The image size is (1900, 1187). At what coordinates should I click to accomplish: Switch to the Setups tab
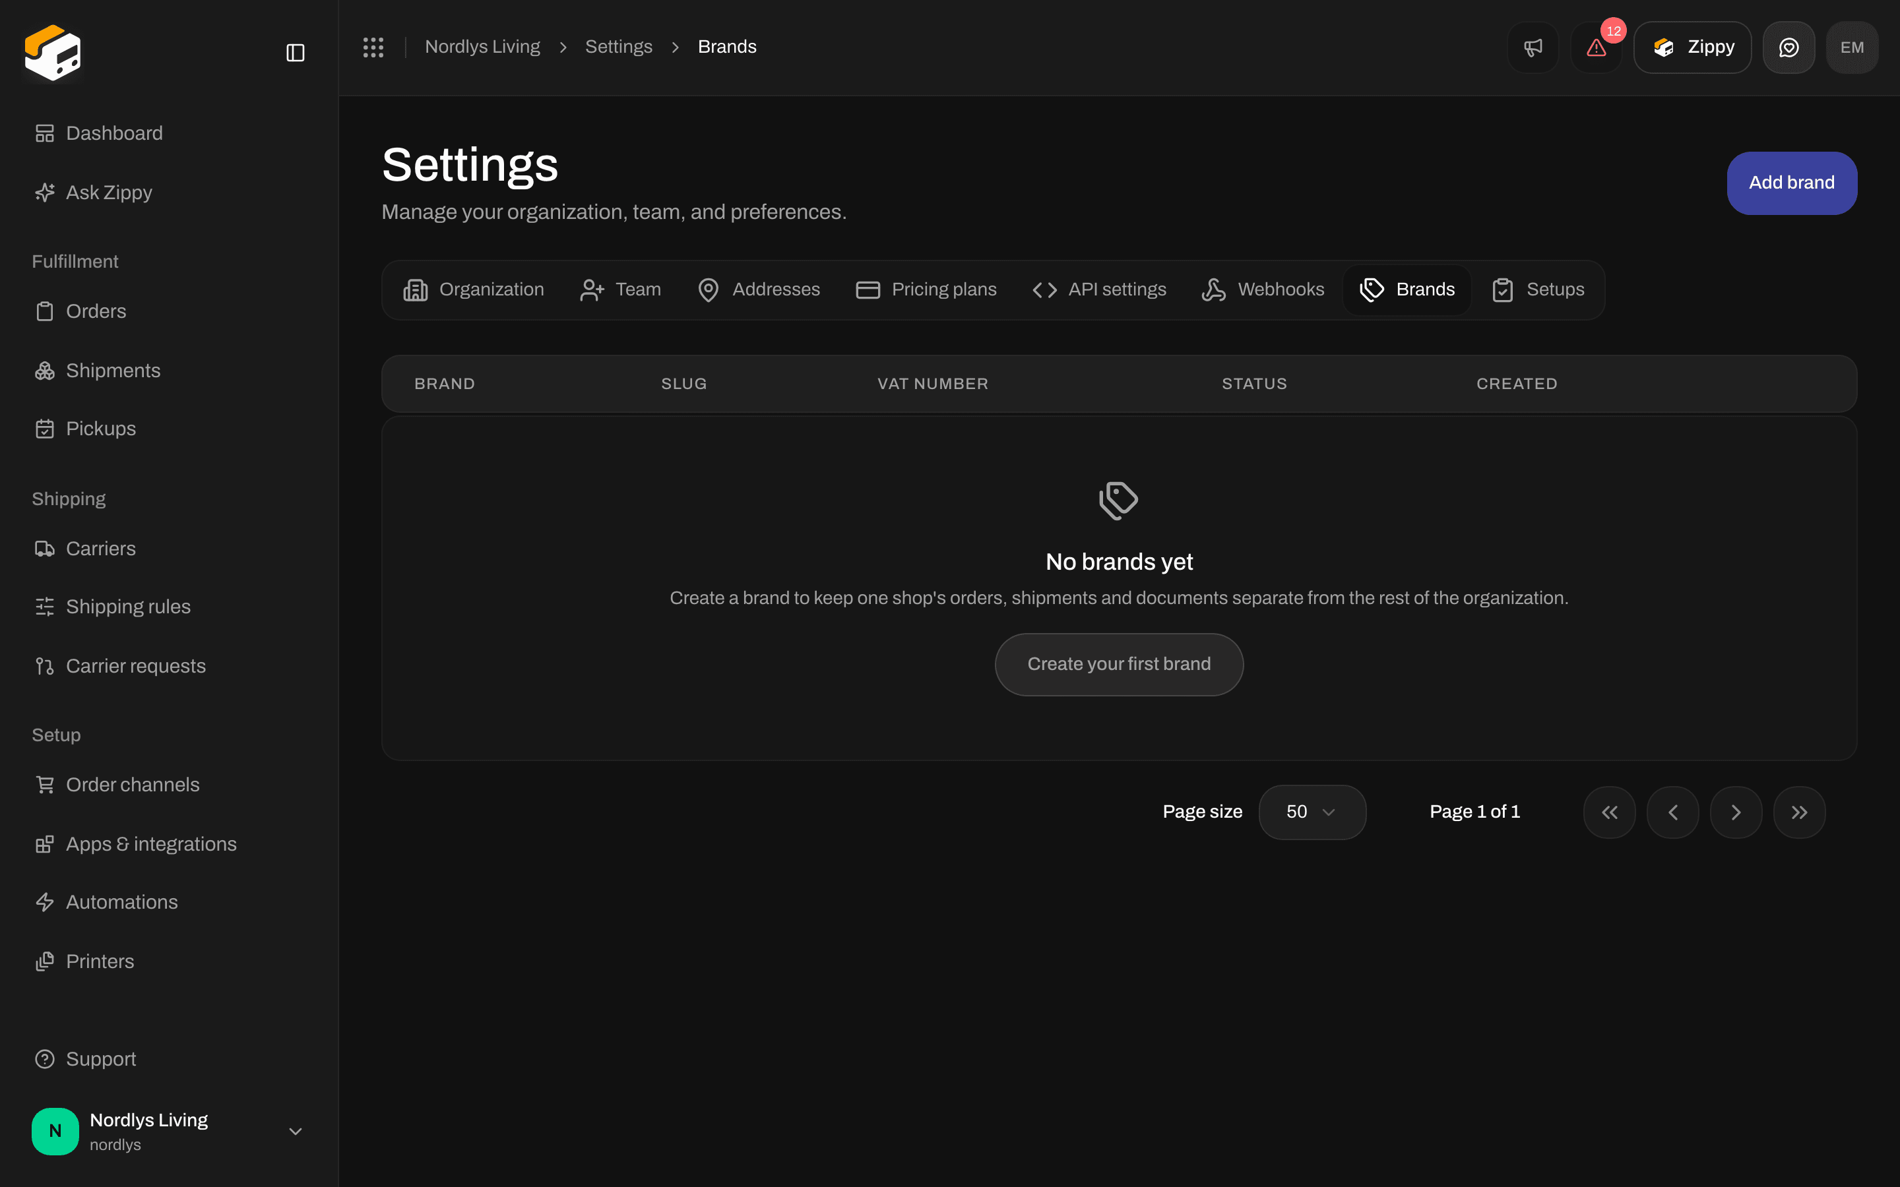pos(1537,289)
